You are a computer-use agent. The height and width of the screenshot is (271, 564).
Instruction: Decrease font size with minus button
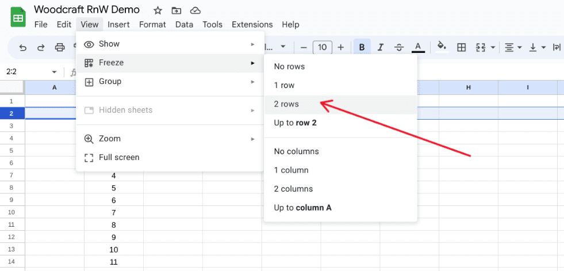tap(304, 47)
